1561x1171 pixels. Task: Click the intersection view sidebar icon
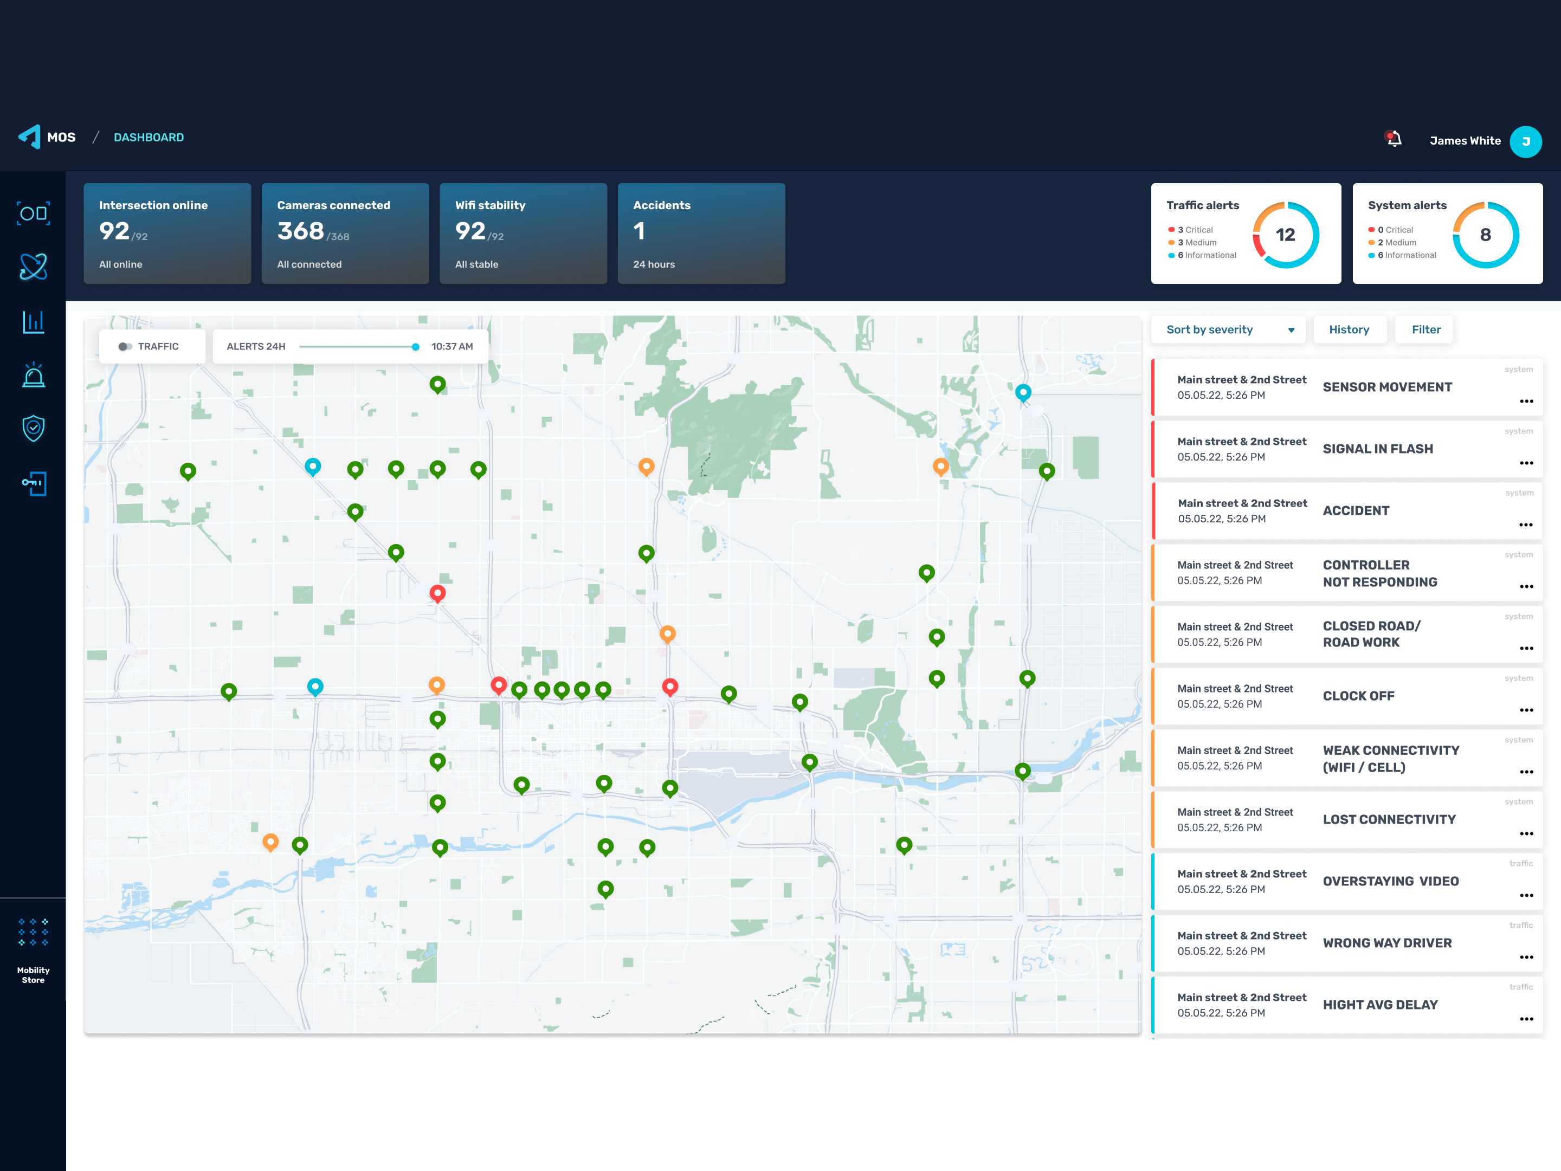[x=33, y=213]
